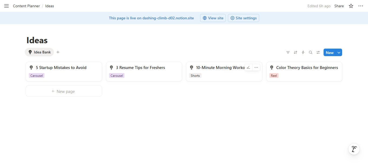The height and width of the screenshot is (163, 368).
Task: Click the Share button
Action: [339, 6]
